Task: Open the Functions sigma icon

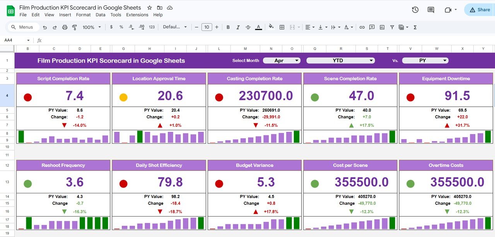Action: (x=415, y=27)
